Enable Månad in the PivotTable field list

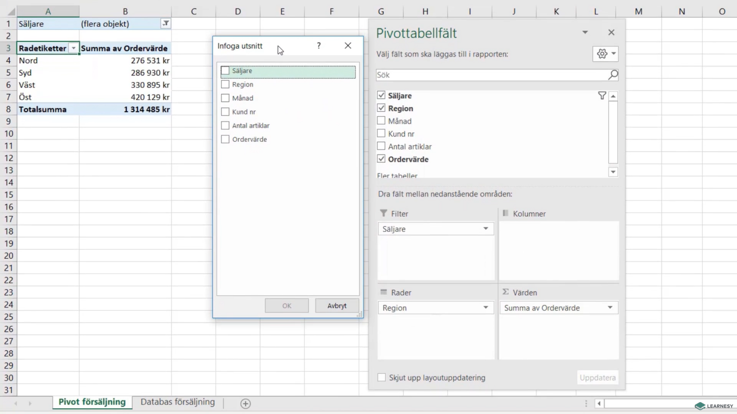pos(381,121)
